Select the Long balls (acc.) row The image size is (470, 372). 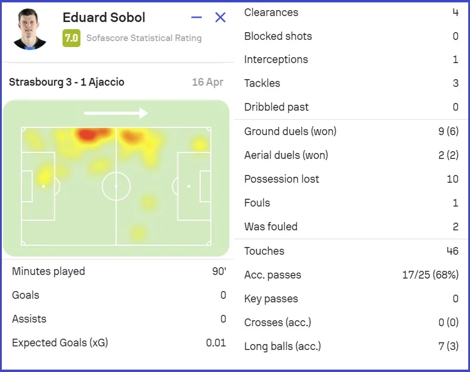[x=351, y=346]
